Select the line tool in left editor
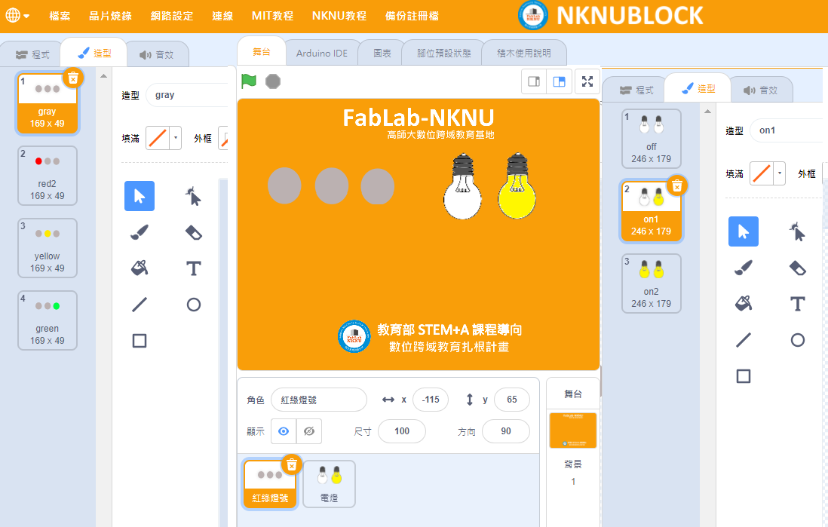This screenshot has height=527, width=828. 140,304
